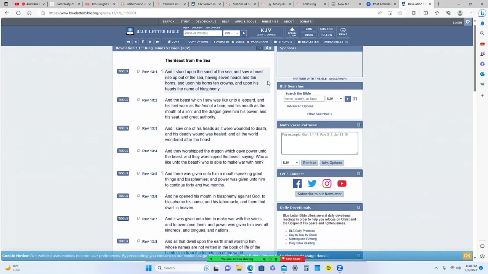Click Subscribe to our Newsletter
Viewport: 488px width, 274px height.
click(319, 194)
